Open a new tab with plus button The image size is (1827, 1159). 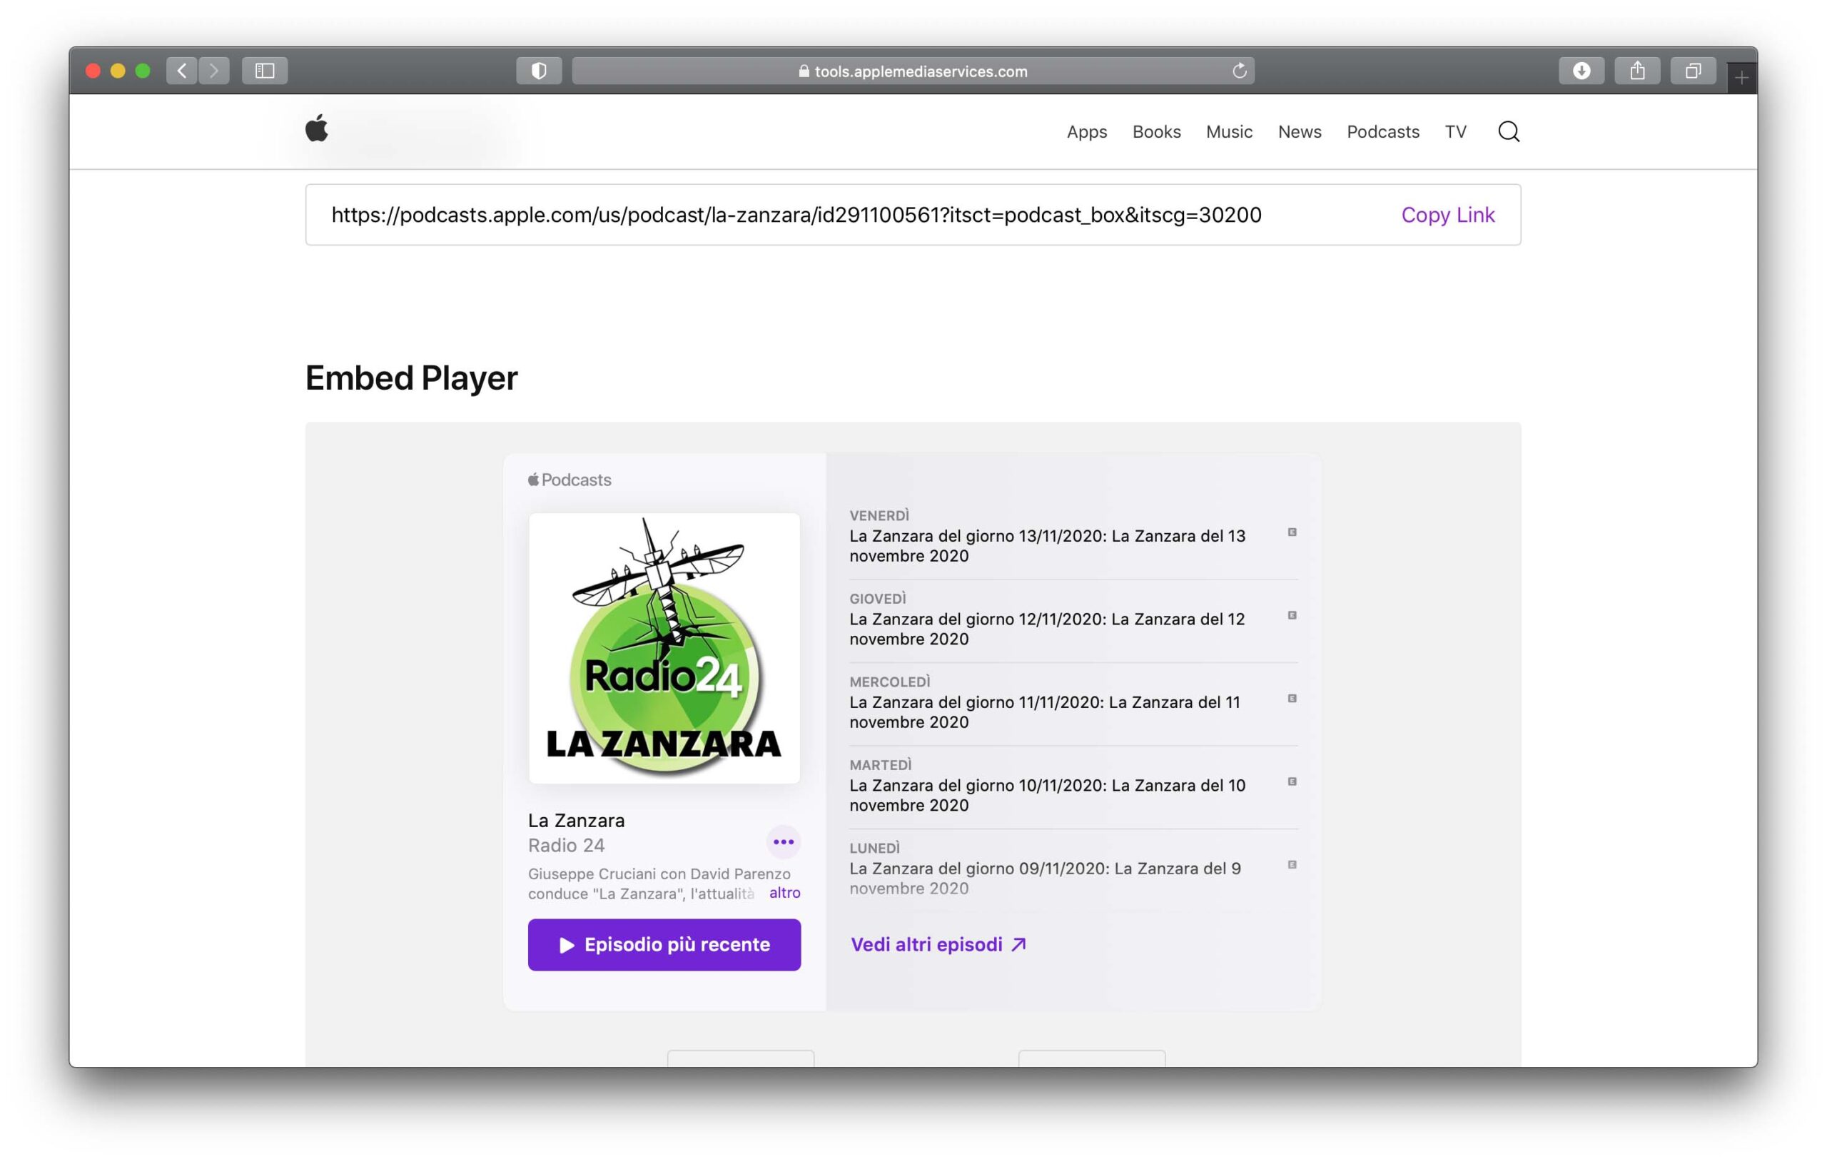pyautogui.click(x=1741, y=77)
